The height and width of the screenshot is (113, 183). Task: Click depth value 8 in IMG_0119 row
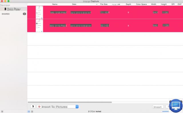[128, 26]
